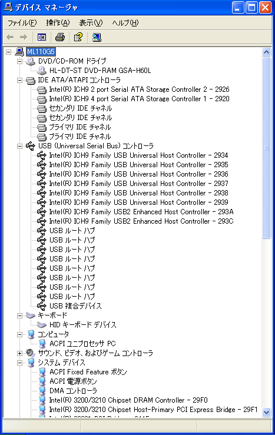Select Host-Primary PCI Express Bridge - 29F1 entry

tap(153, 410)
